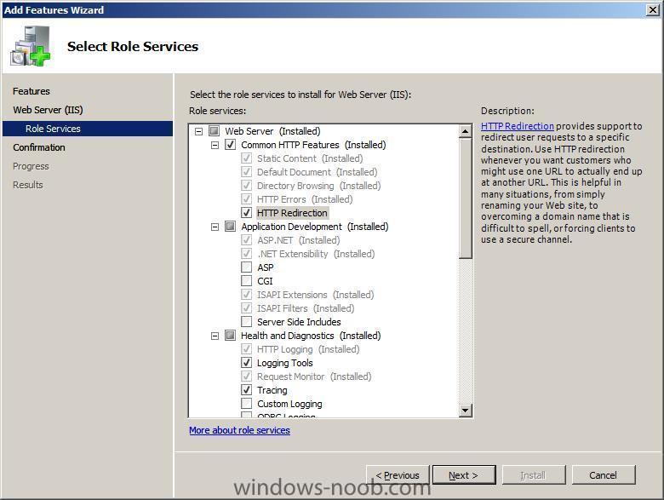Viewport: 664px width, 500px height.
Task: Enable the ASP checkbox
Action: 246,267
